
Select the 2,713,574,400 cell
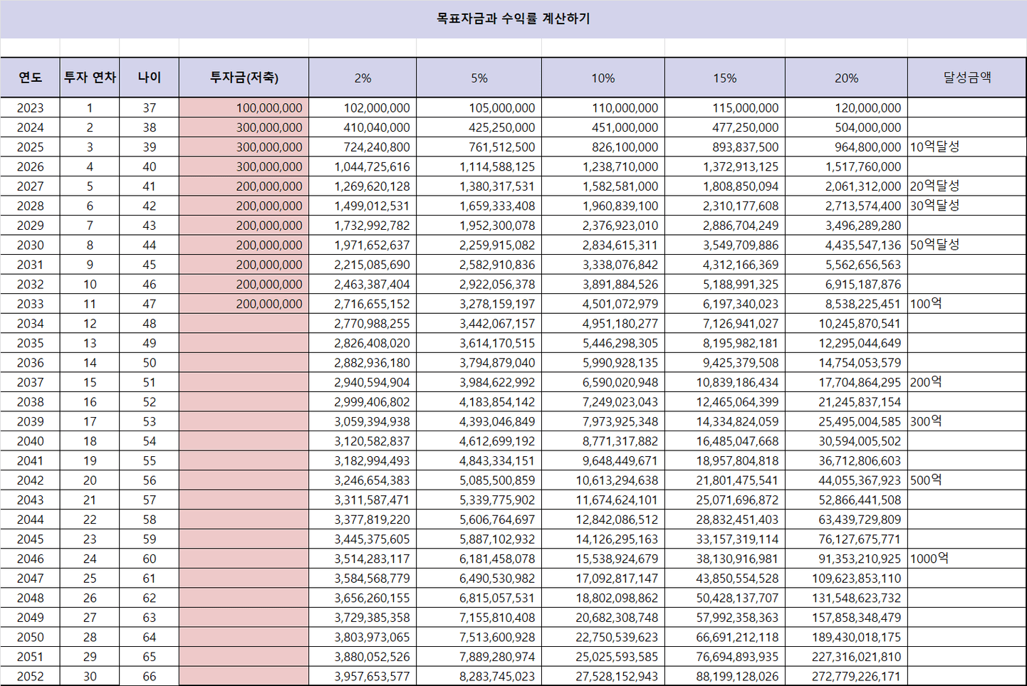tap(846, 206)
